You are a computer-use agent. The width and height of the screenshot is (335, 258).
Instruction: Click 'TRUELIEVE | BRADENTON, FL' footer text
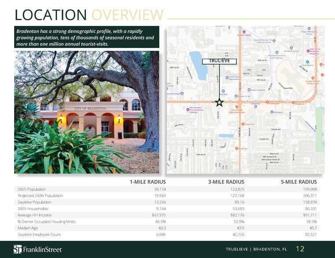click(x=256, y=249)
